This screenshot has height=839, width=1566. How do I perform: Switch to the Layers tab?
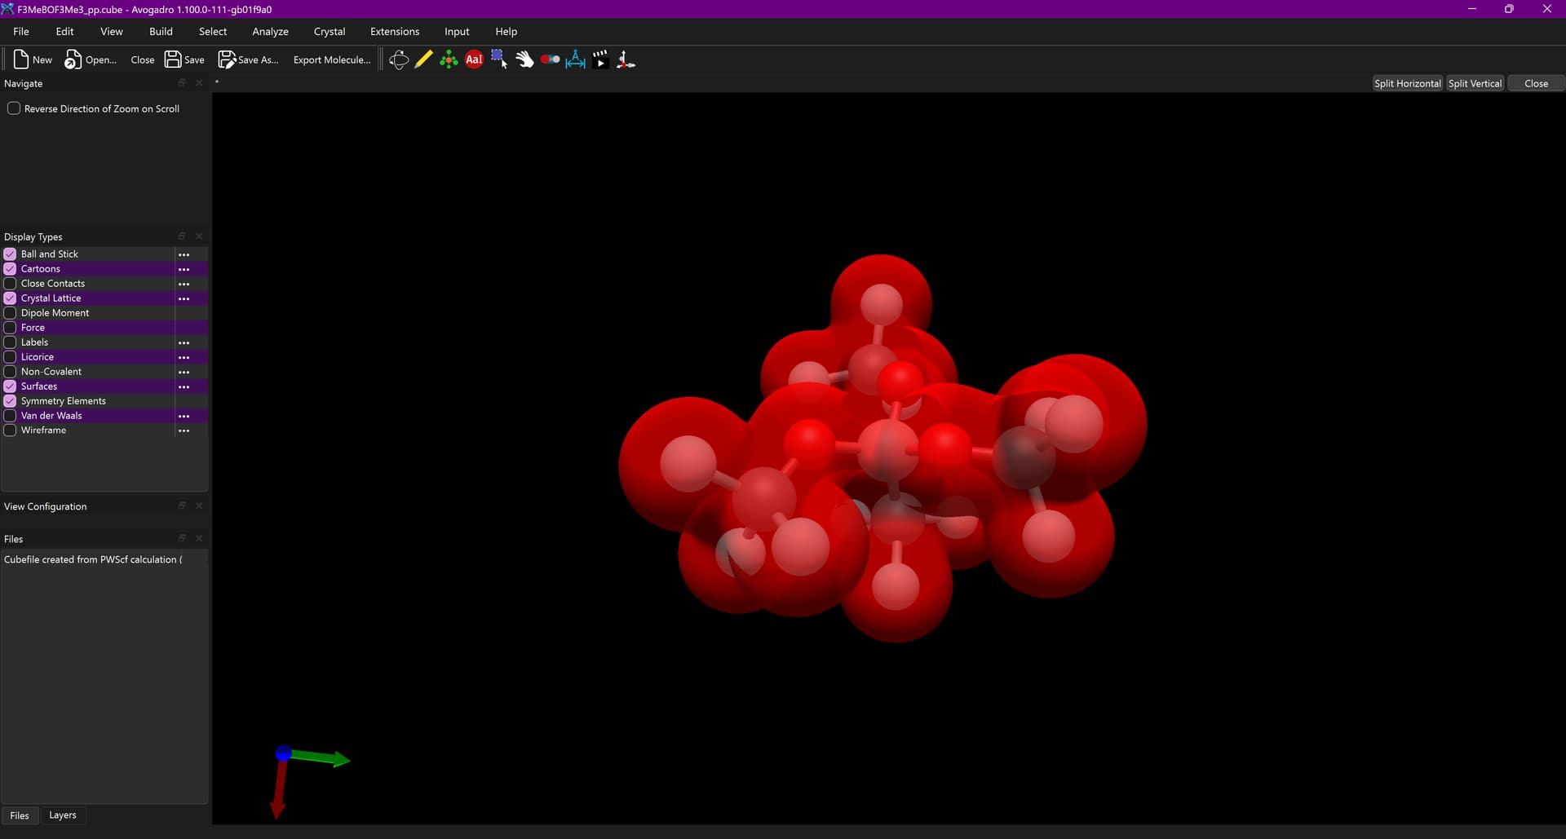coord(62,815)
